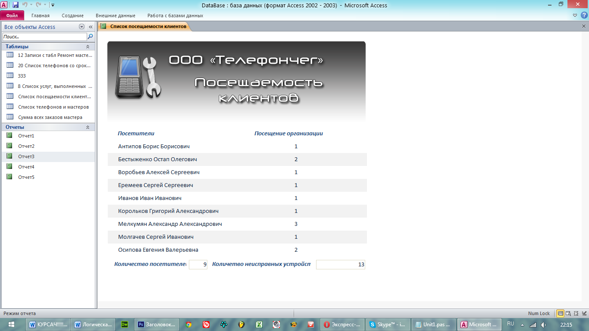The width and height of the screenshot is (589, 331).
Task: Click the Help question mark icon
Action: tap(584, 15)
